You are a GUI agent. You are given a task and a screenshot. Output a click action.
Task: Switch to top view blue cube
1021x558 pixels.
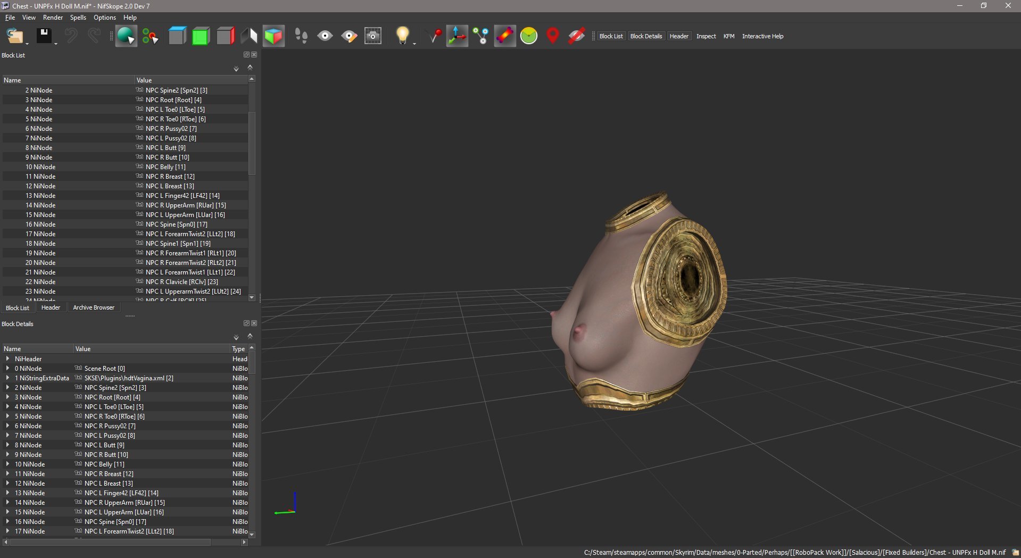pos(177,36)
